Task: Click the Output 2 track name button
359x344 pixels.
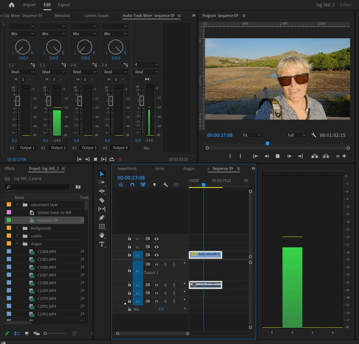Action: [x=58, y=148]
